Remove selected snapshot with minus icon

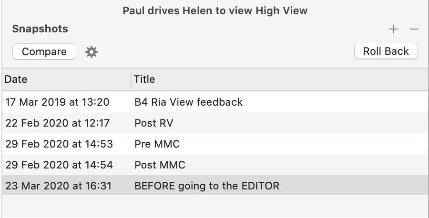pos(414,29)
